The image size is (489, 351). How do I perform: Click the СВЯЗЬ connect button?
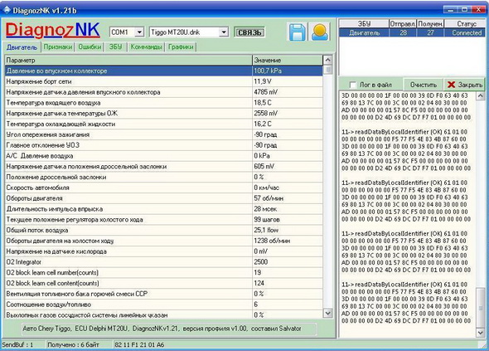pyautogui.click(x=249, y=32)
